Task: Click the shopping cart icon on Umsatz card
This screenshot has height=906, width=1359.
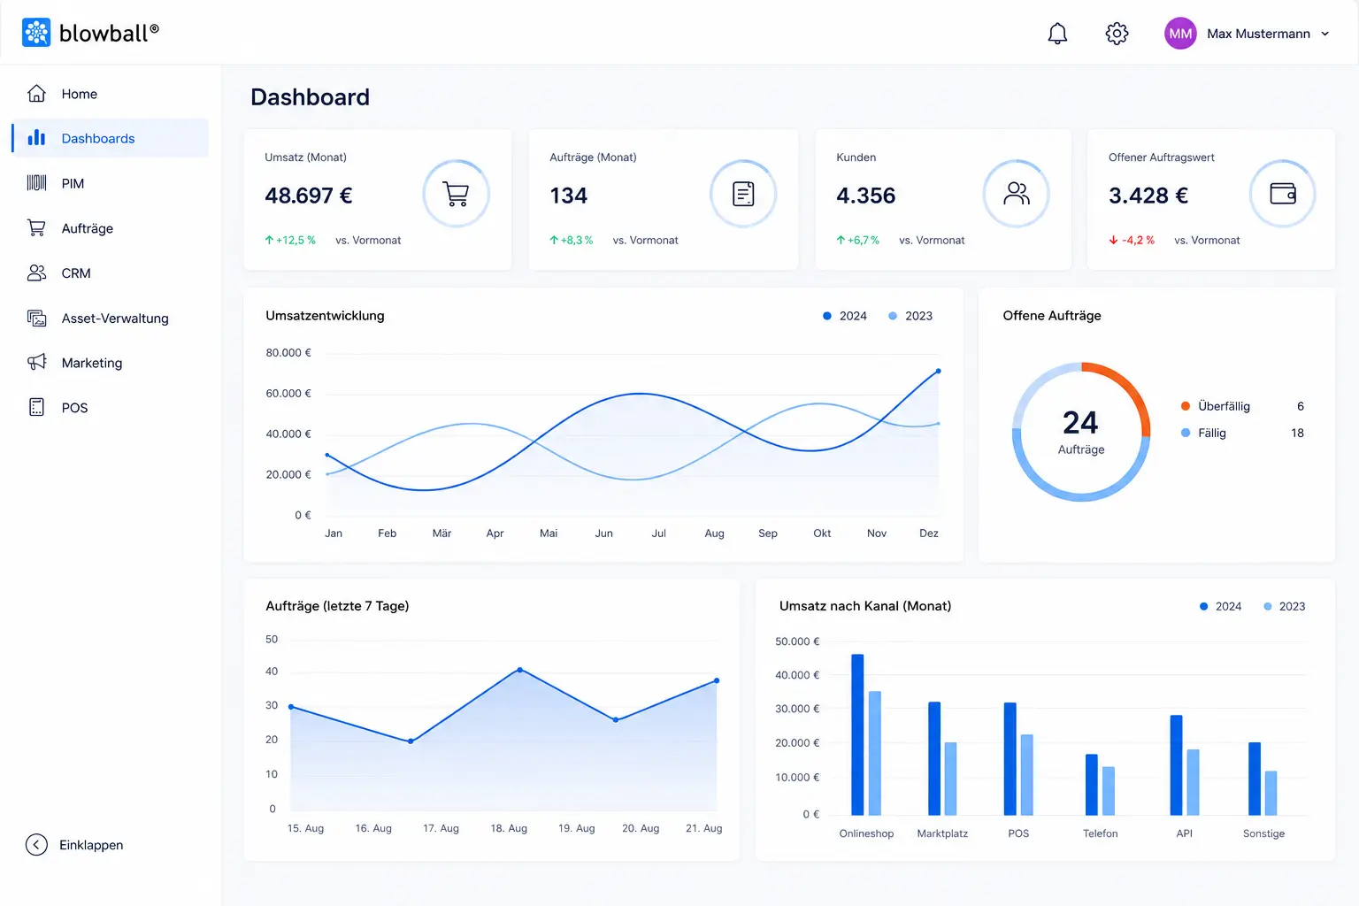Action: pos(456,194)
